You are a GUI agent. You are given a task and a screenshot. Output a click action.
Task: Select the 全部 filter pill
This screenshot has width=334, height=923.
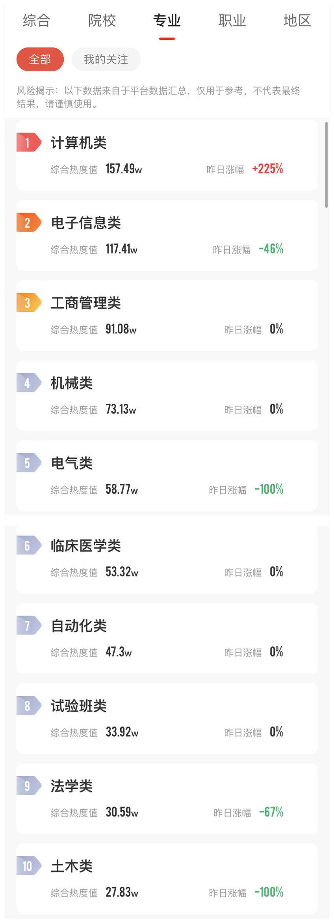click(40, 60)
